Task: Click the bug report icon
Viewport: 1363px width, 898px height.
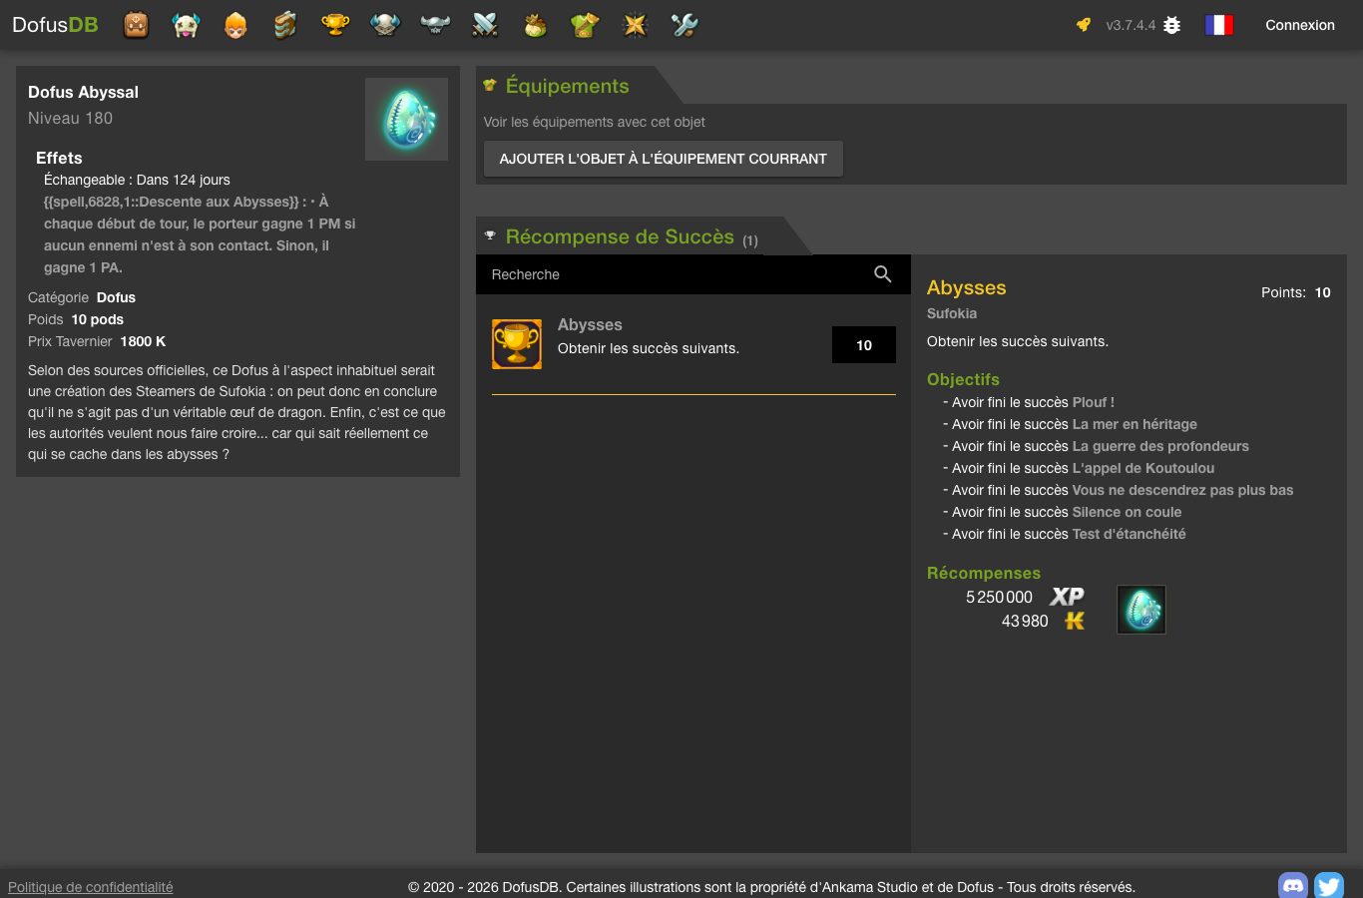Action: pyautogui.click(x=1172, y=25)
